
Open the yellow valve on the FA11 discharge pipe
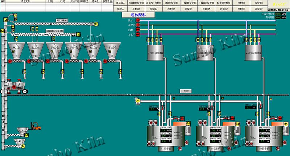tap(24, 71)
